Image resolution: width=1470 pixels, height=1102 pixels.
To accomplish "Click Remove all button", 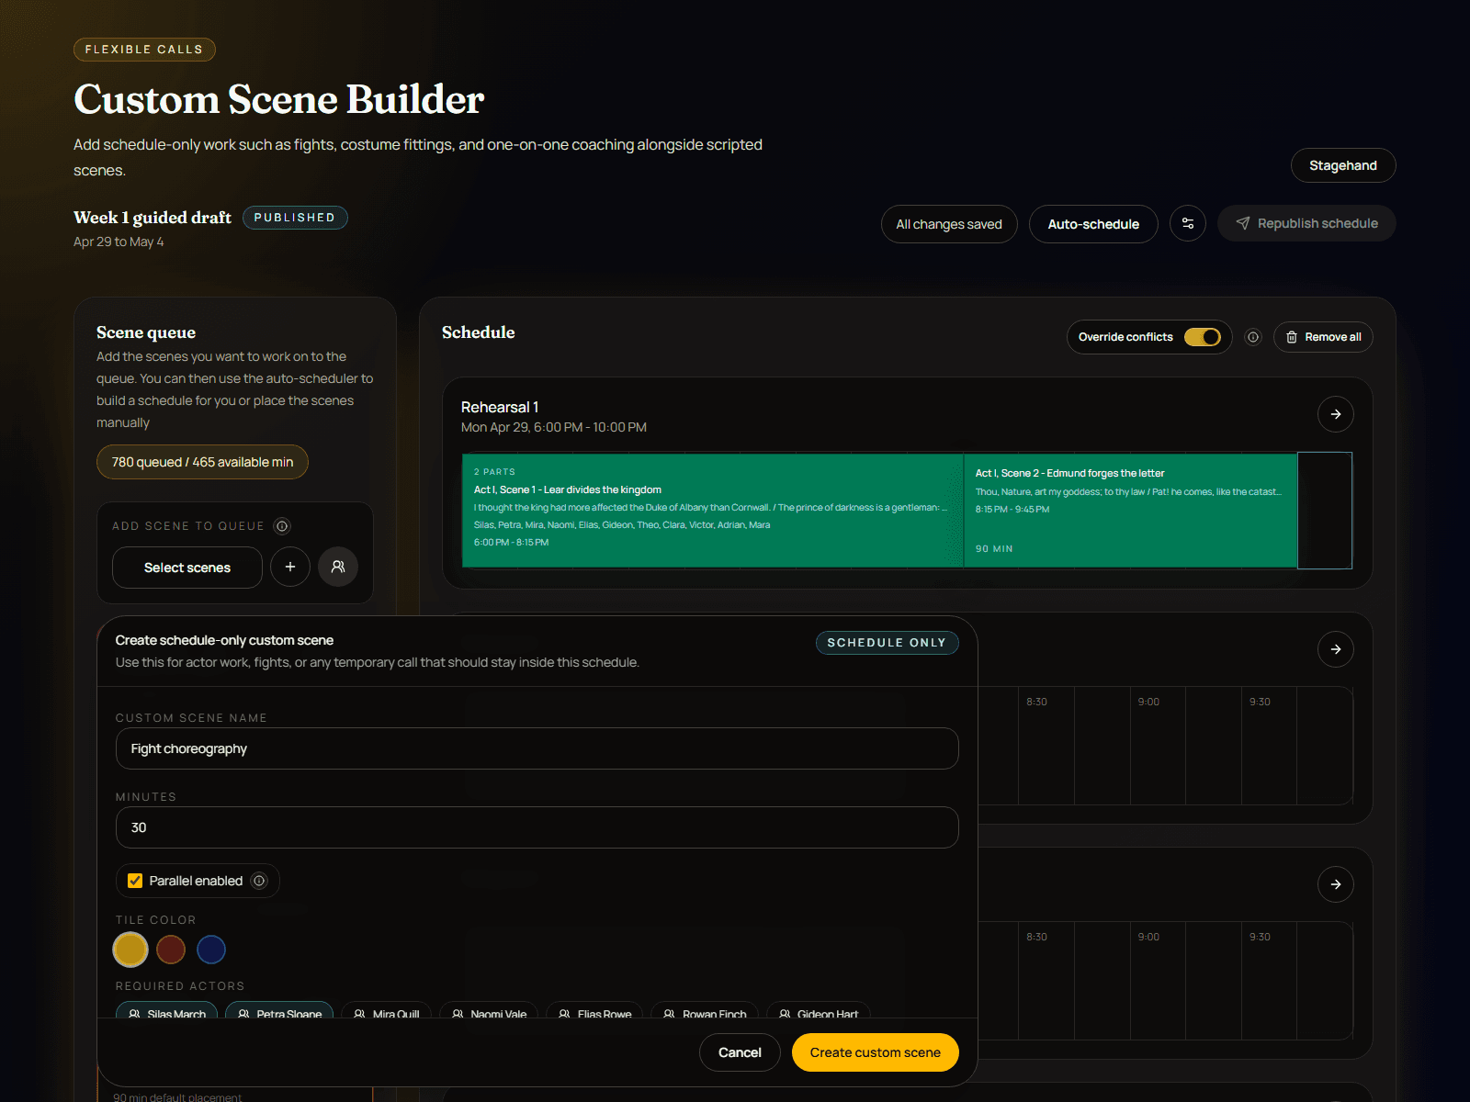I will click(1323, 337).
